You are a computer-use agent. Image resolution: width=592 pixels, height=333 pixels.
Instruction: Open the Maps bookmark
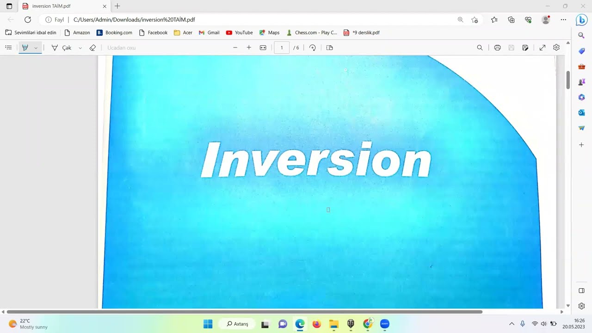[269, 32]
